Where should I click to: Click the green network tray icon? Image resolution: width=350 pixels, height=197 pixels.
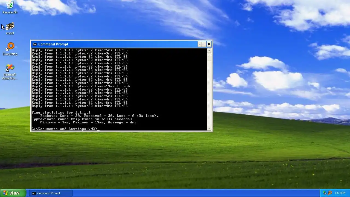(325, 193)
